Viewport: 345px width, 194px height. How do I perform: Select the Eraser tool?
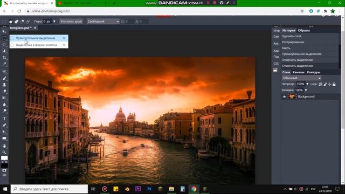(x=4, y=91)
